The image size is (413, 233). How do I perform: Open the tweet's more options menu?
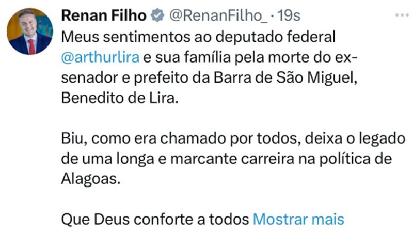click(x=401, y=15)
